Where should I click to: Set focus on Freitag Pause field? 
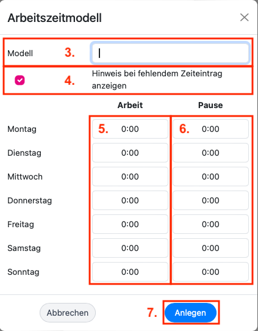[x=210, y=224]
